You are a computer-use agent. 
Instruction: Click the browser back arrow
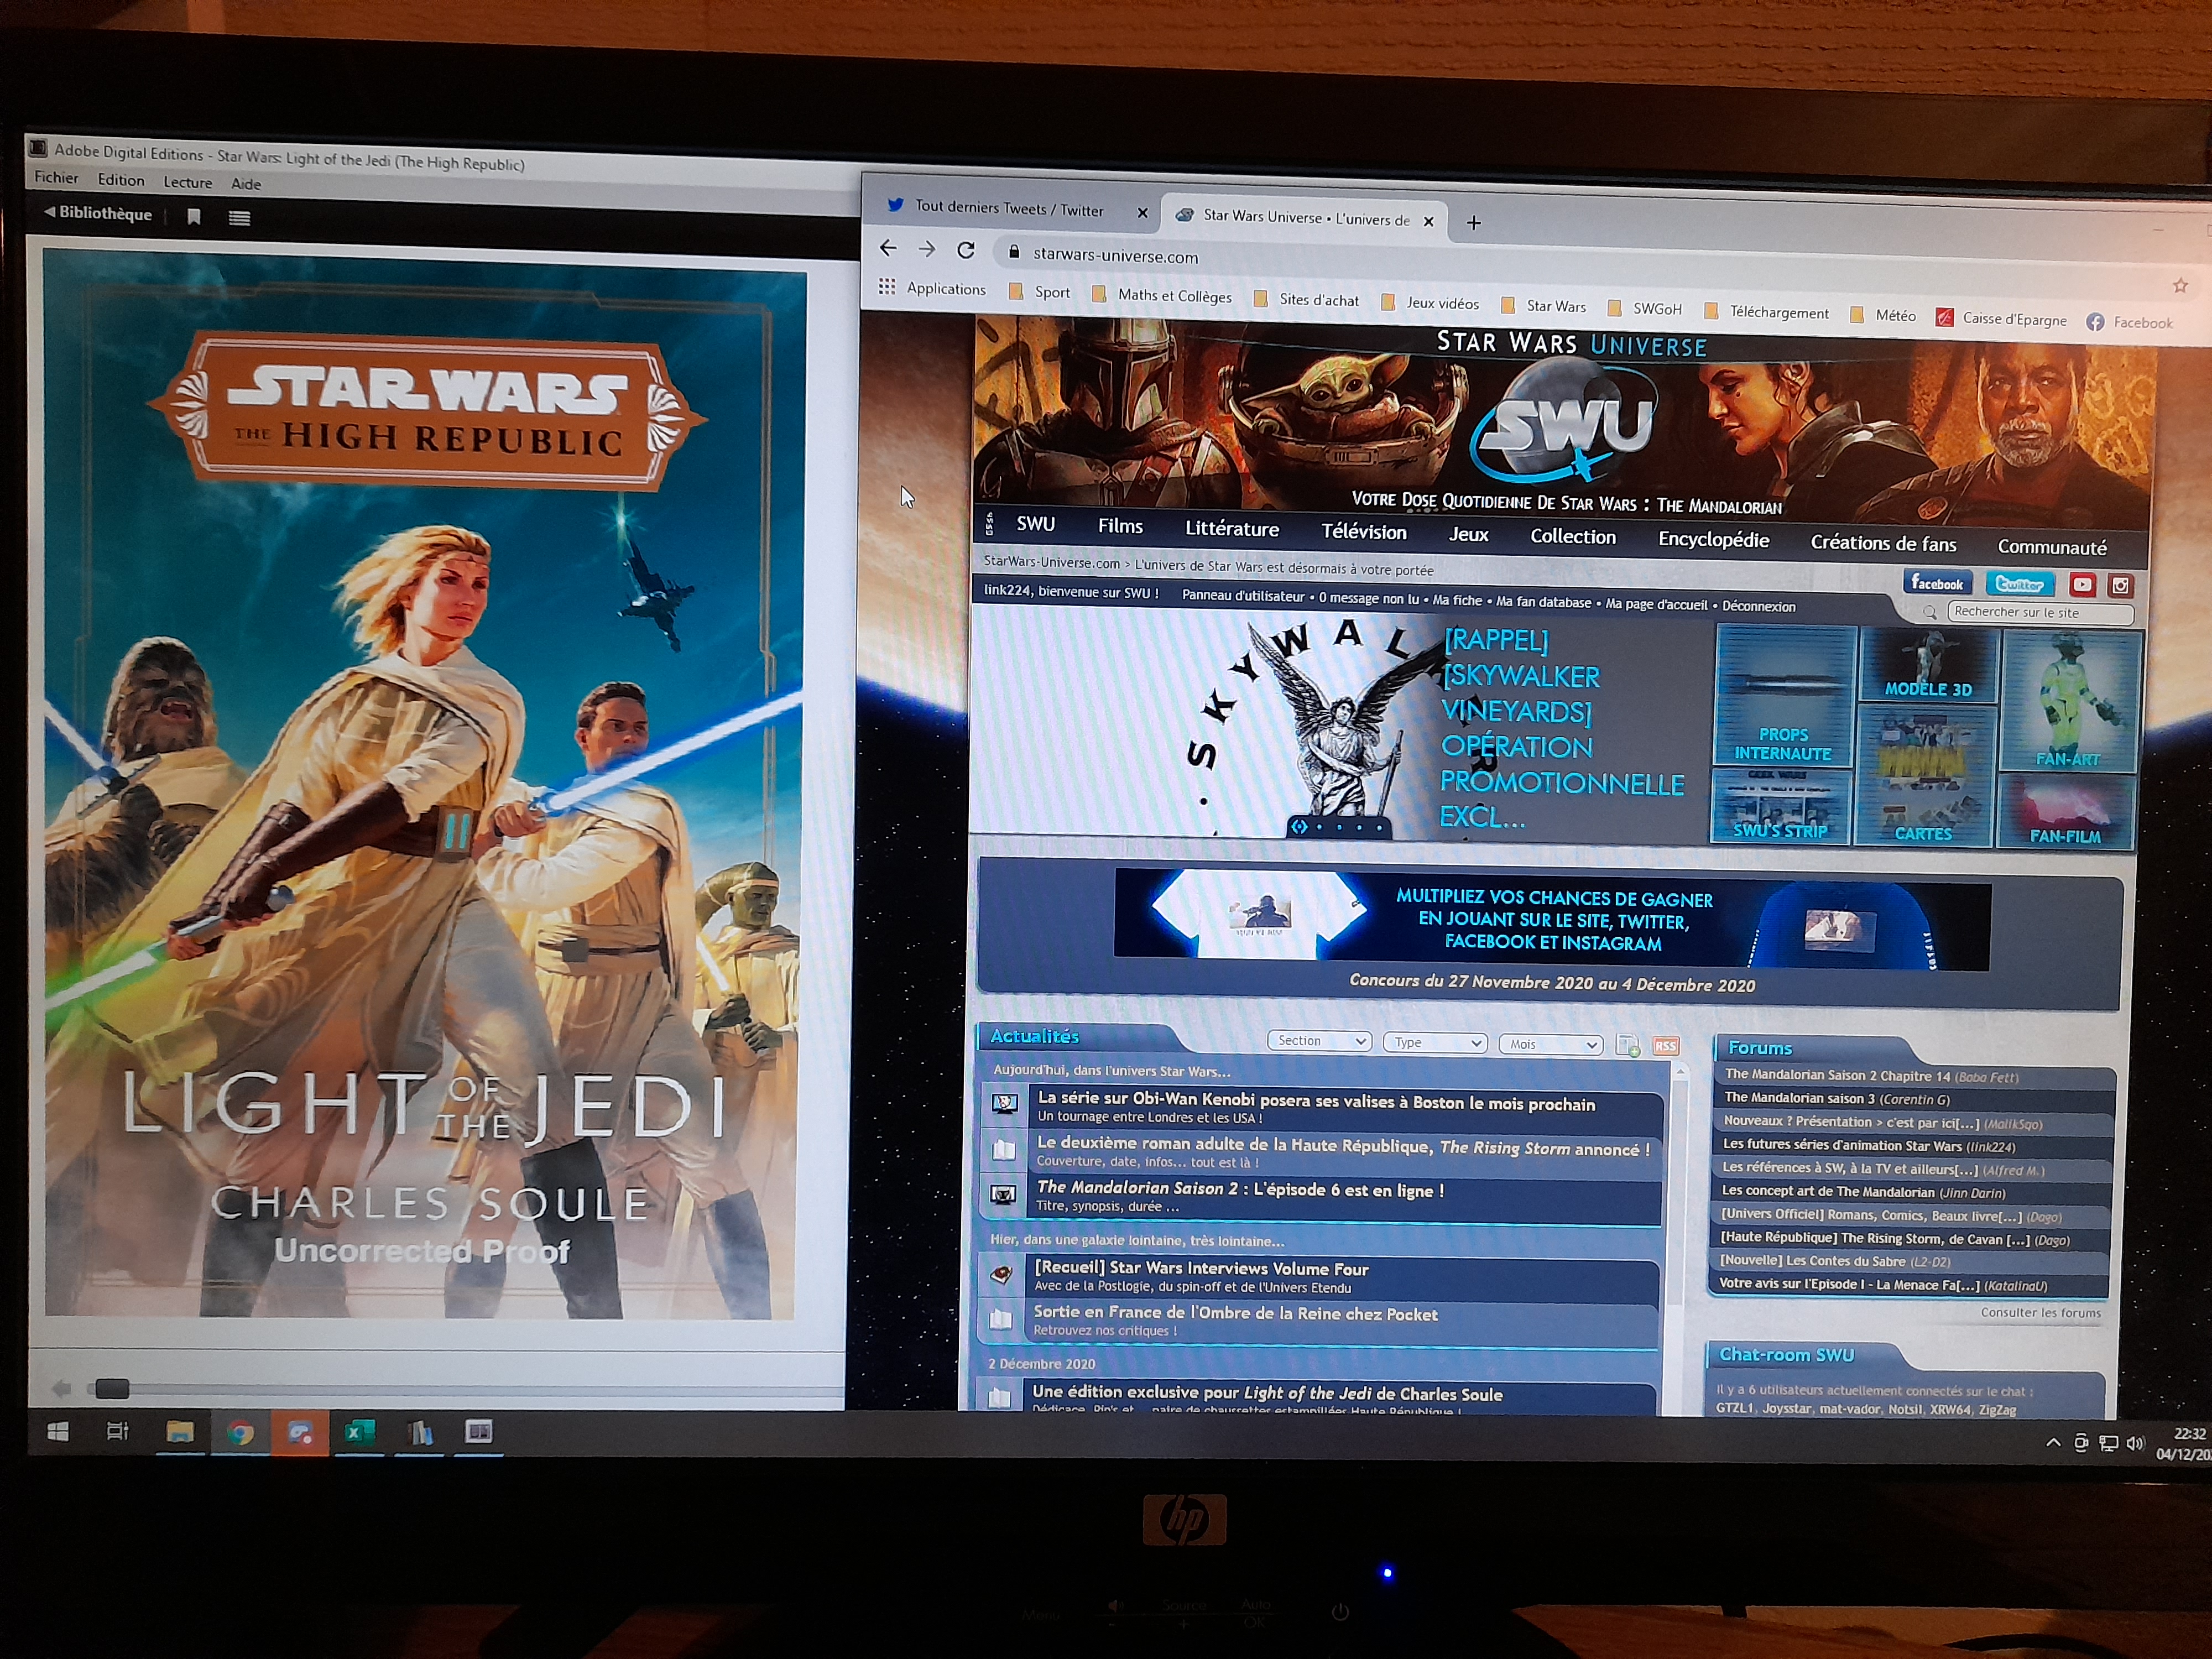coord(888,248)
